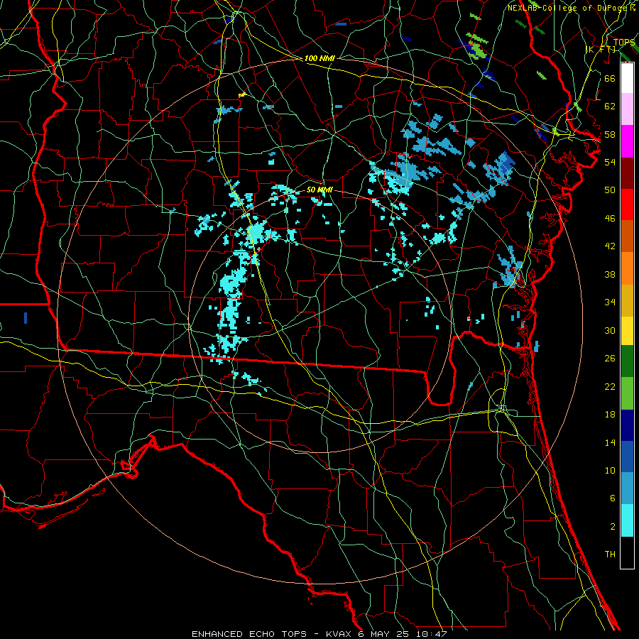Click the "2" legend value
Screen dimensions: 639x639
tap(613, 527)
